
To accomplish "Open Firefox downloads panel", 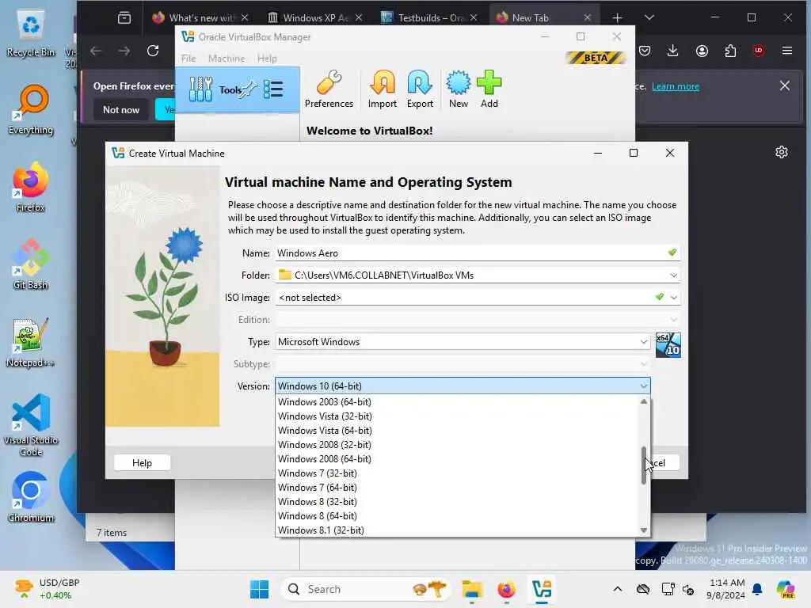I will (x=672, y=51).
